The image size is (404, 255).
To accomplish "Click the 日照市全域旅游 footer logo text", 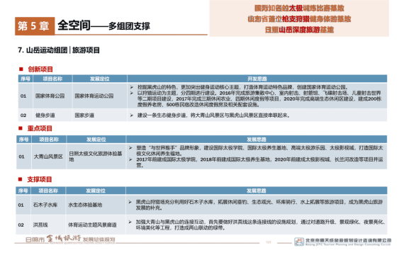I will (x=70, y=239).
